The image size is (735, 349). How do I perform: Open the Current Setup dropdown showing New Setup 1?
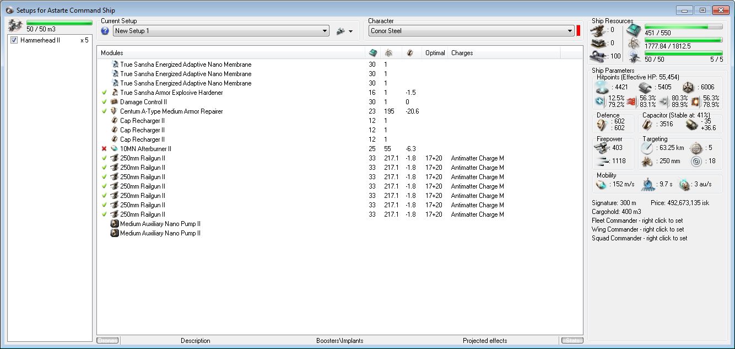[221, 31]
